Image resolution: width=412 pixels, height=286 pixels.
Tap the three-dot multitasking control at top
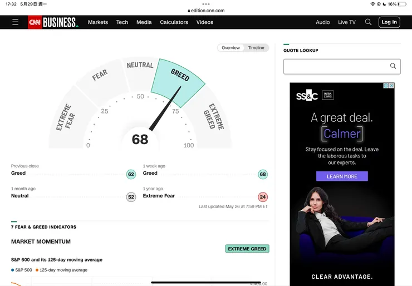[206, 4]
